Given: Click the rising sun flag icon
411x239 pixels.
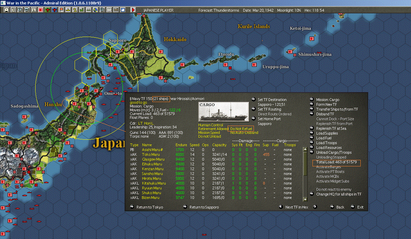Looking at the screenshot, I should click(40, 10).
